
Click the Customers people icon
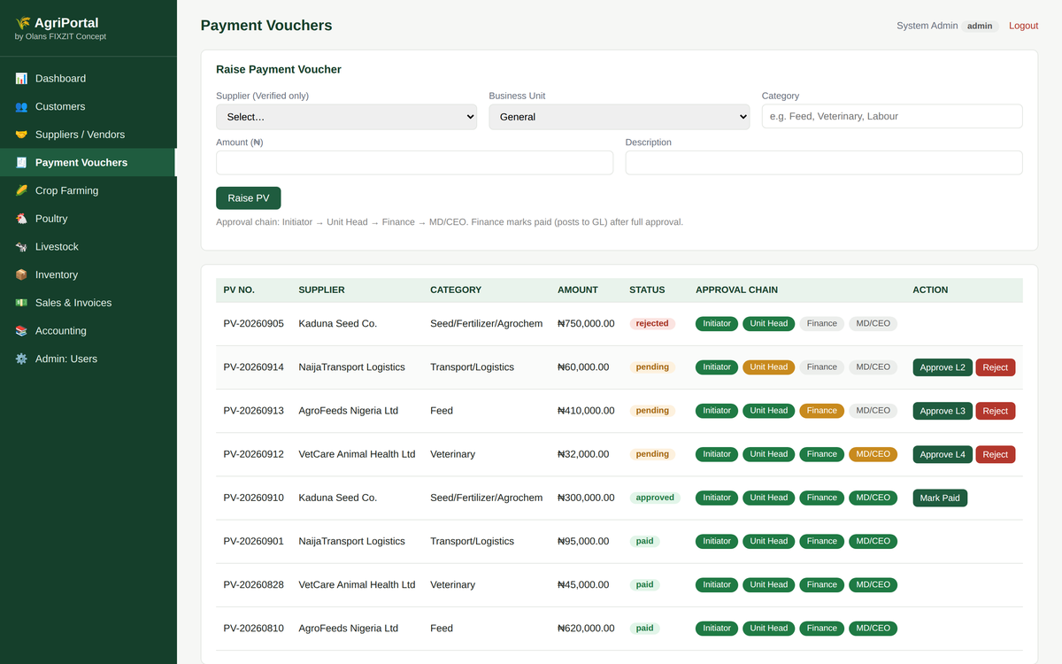21,107
